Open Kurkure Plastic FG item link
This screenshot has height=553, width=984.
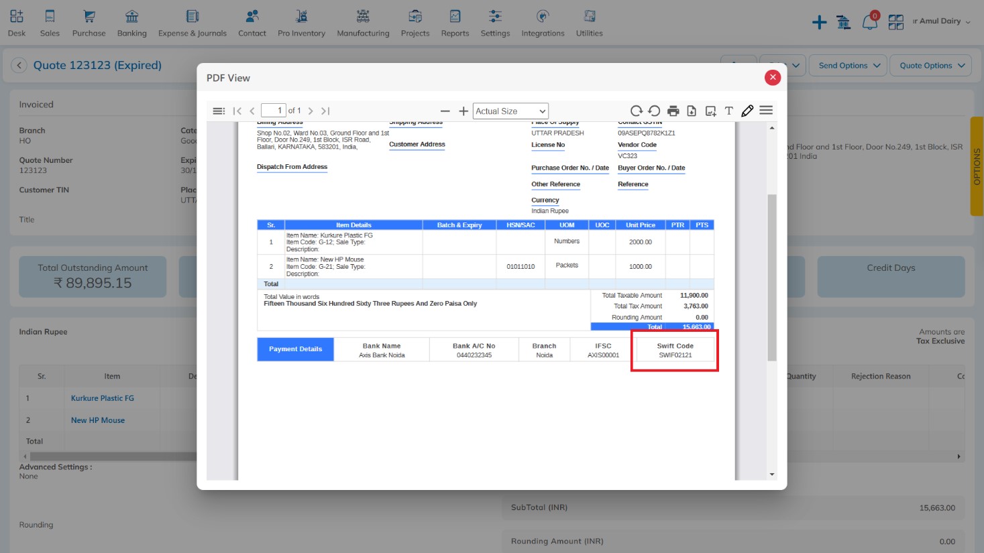coord(103,398)
